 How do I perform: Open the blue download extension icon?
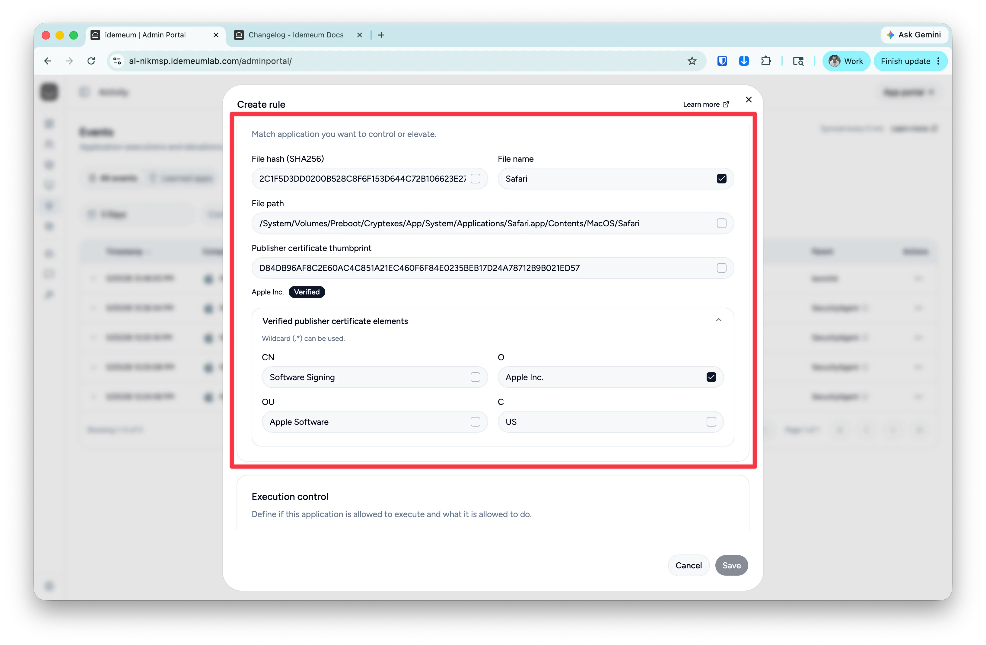(x=744, y=61)
